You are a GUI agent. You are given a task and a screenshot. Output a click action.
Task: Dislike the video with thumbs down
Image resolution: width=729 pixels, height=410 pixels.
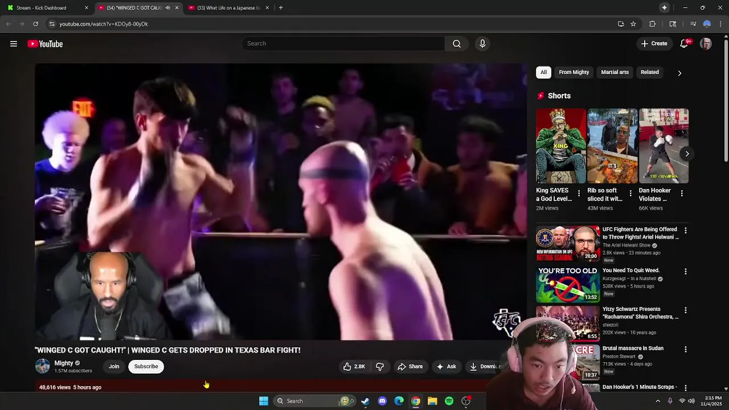tap(380, 367)
